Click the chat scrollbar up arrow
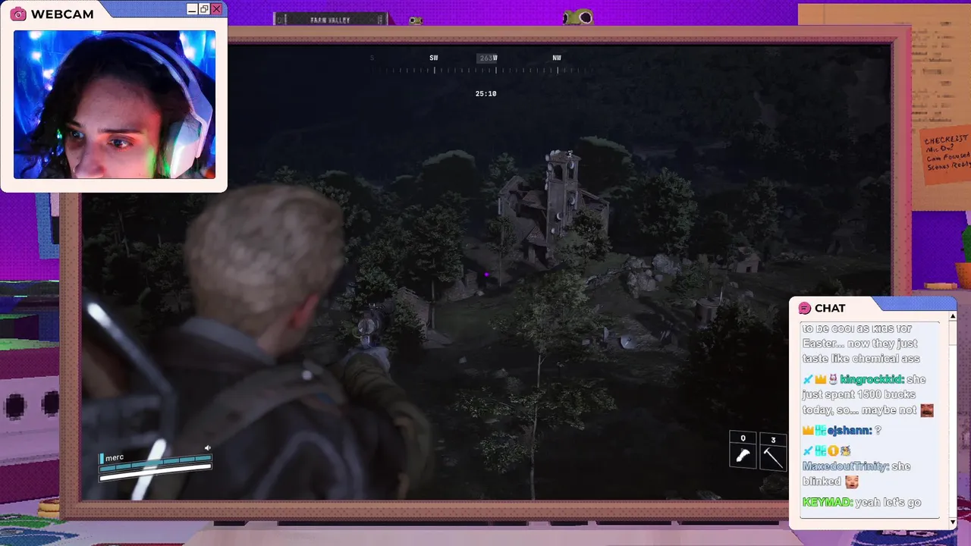The height and width of the screenshot is (546, 971). [x=953, y=316]
